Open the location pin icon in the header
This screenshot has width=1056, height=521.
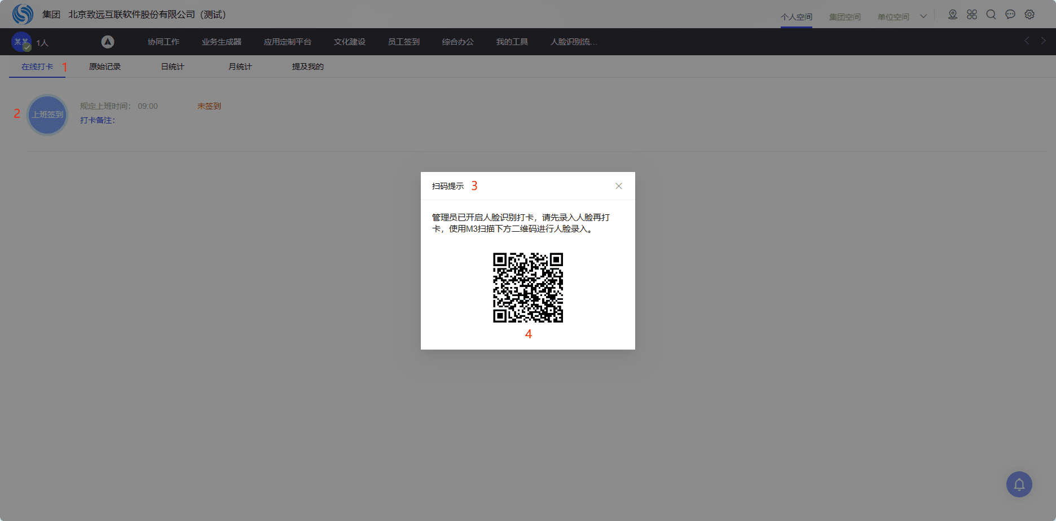coord(953,15)
